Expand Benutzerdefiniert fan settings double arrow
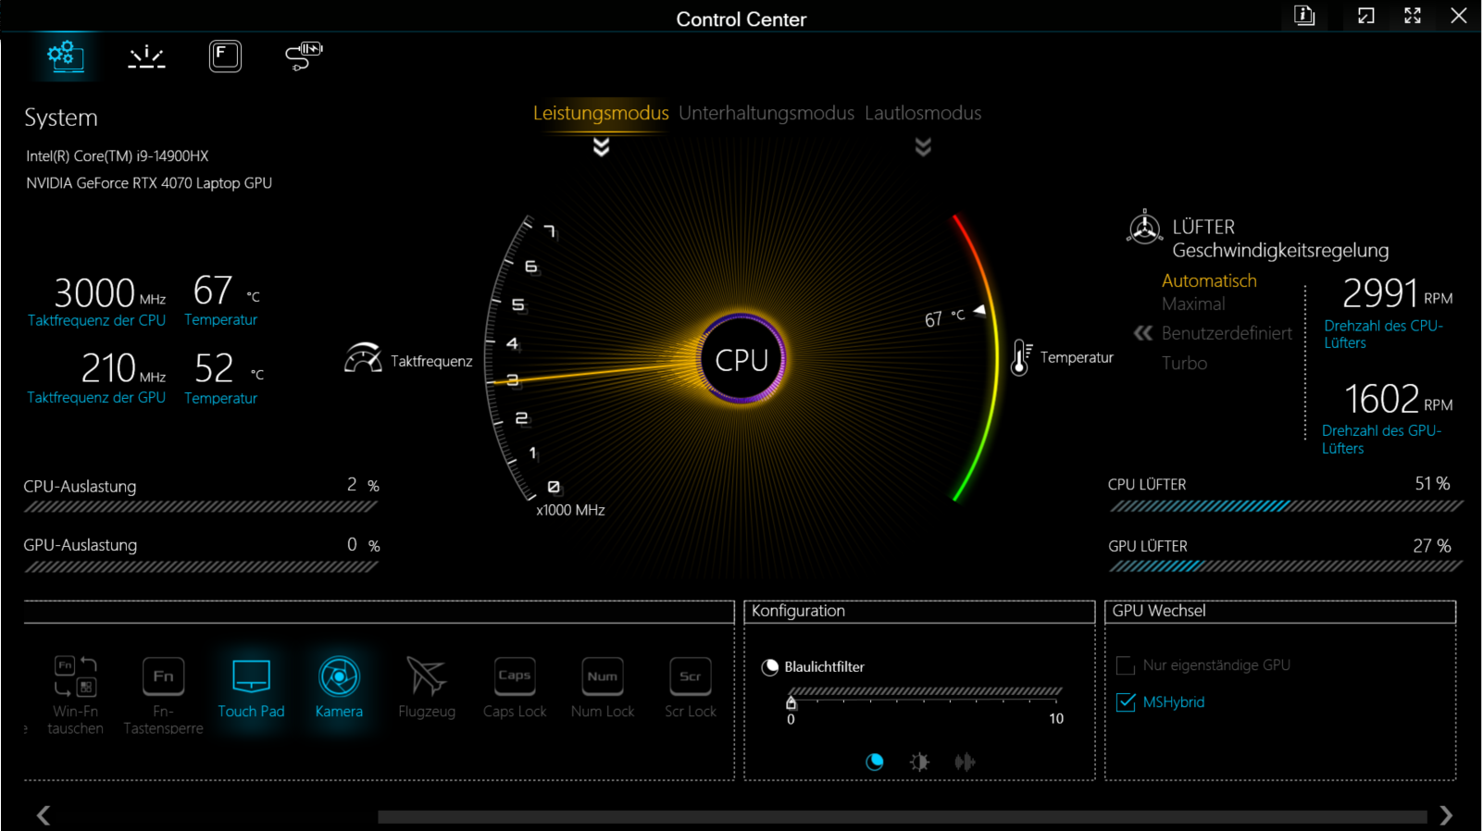Screen dimensions: 1483x831 (1143, 333)
